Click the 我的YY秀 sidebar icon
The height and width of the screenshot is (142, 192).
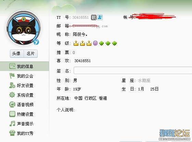pyautogui.click(x=12, y=133)
